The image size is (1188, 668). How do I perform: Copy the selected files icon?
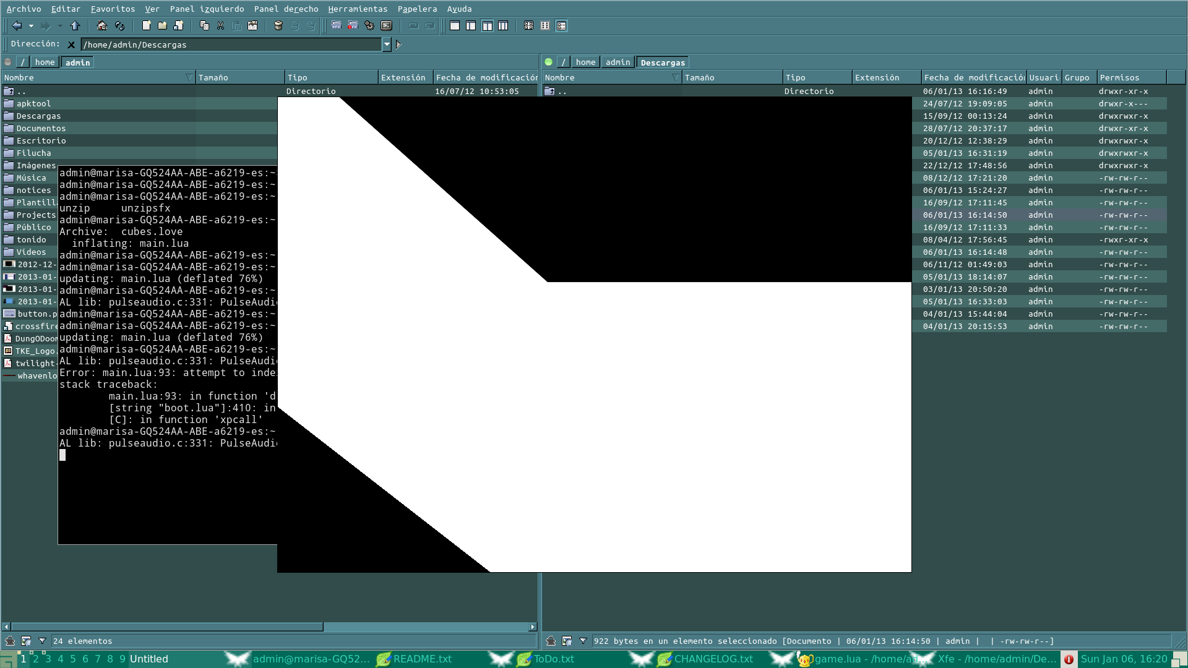pyautogui.click(x=204, y=25)
